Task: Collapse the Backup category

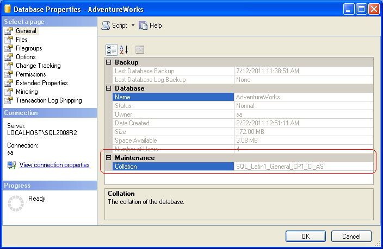Action: point(109,62)
